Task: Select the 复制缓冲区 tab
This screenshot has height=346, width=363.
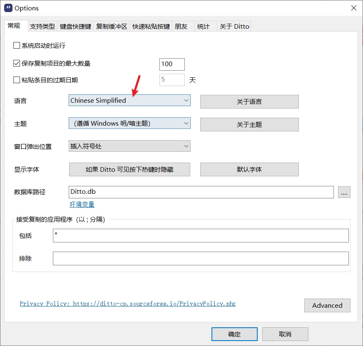Action: [112, 26]
